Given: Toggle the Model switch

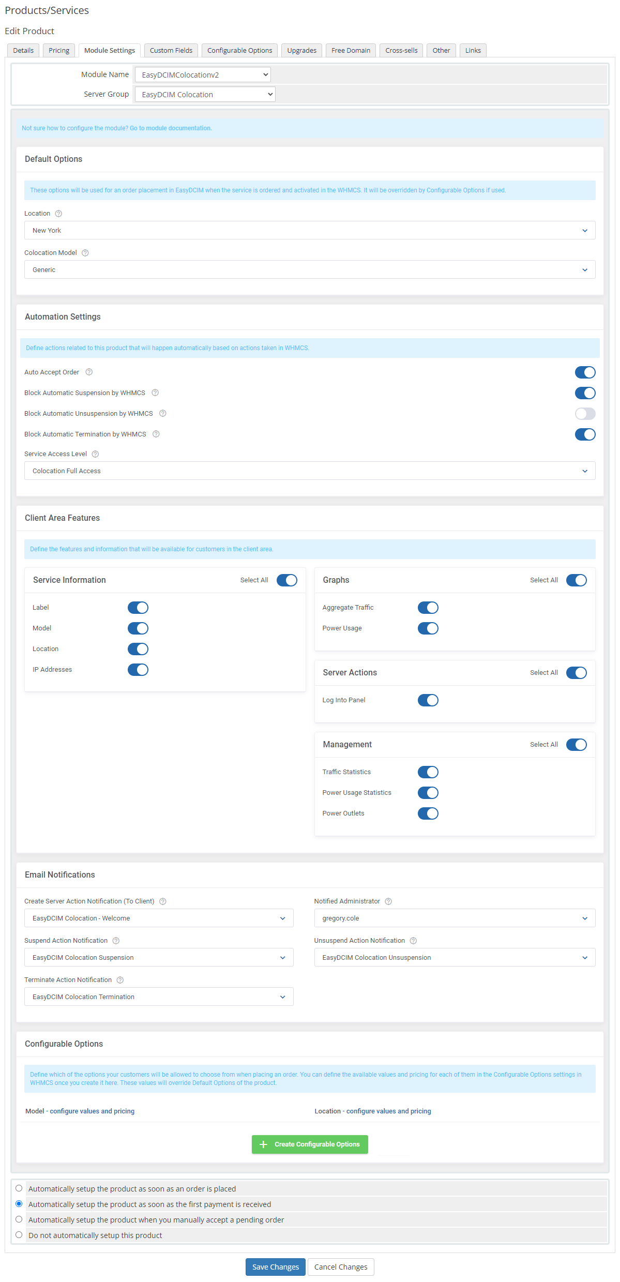Looking at the screenshot, I should [138, 628].
